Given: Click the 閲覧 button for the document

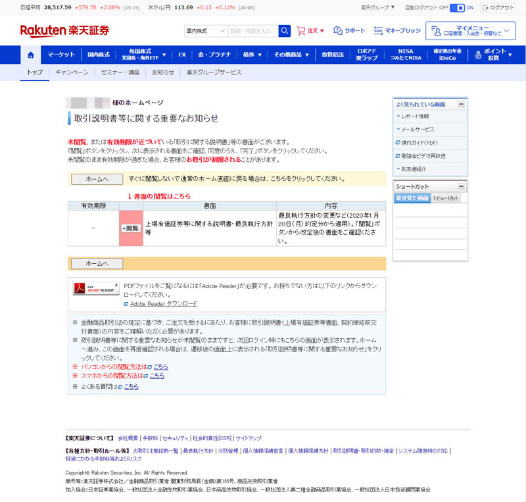Looking at the screenshot, I should click(131, 228).
